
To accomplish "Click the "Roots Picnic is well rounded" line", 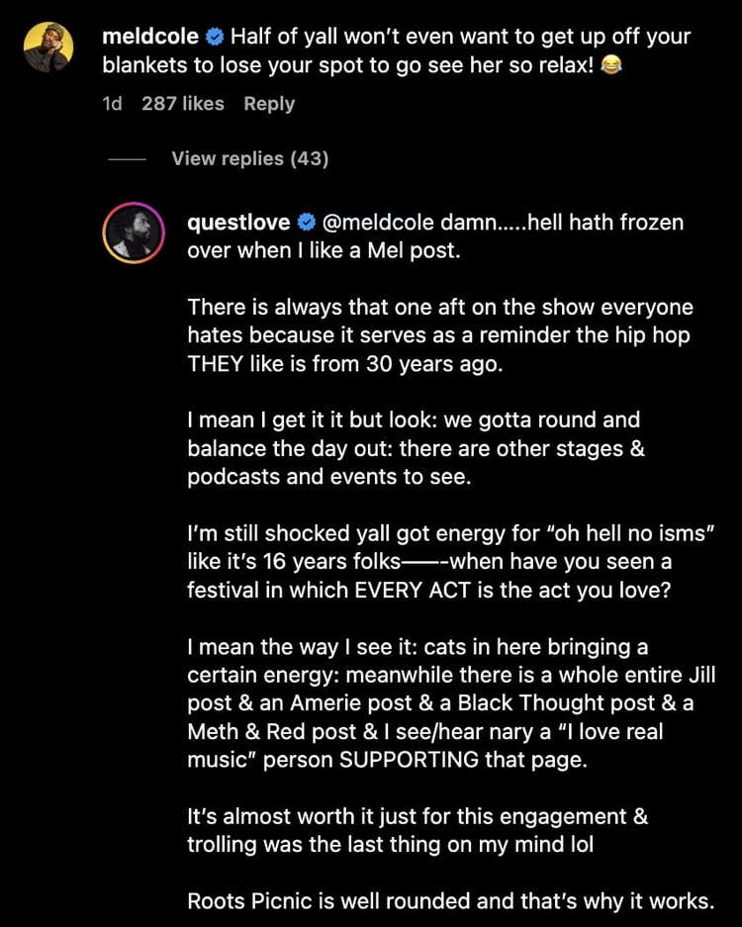I will pyautogui.click(x=450, y=901).
